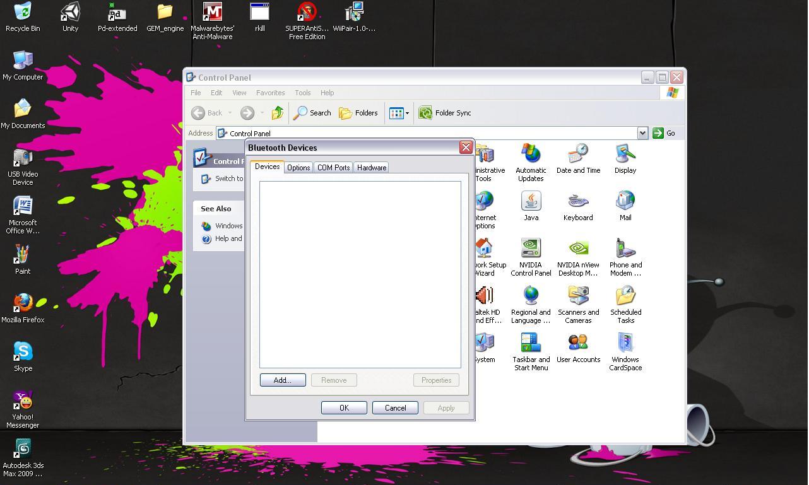
Task: Open the Tools menu
Action: click(302, 93)
